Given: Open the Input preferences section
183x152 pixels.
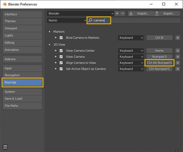Looking at the screenshot, I should (x=22, y=68).
